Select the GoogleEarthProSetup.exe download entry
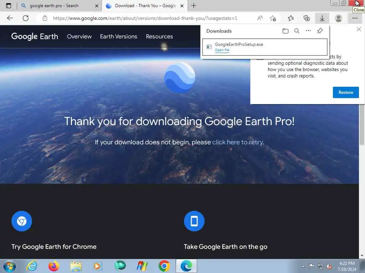 tap(265, 47)
